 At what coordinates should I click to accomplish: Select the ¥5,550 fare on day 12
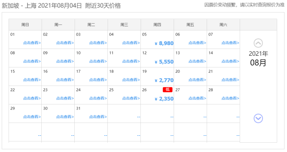(164, 62)
